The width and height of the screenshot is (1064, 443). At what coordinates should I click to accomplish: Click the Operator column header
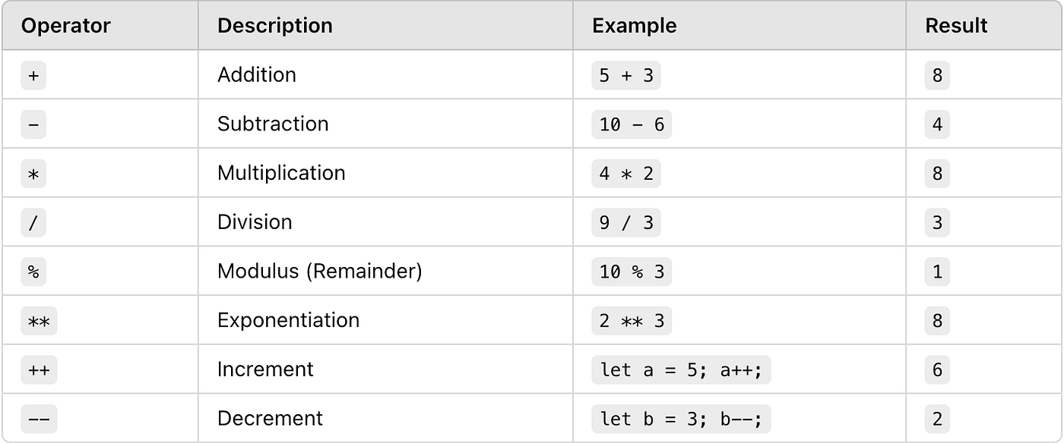click(x=66, y=26)
